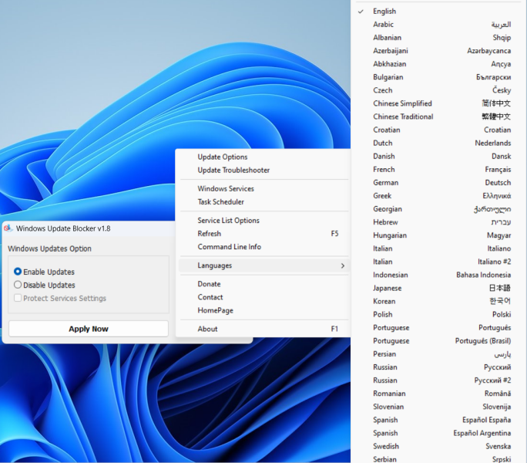Click the Windows Update Blocker title bar icon
The height and width of the screenshot is (463, 527).
pyautogui.click(x=8, y=228)
